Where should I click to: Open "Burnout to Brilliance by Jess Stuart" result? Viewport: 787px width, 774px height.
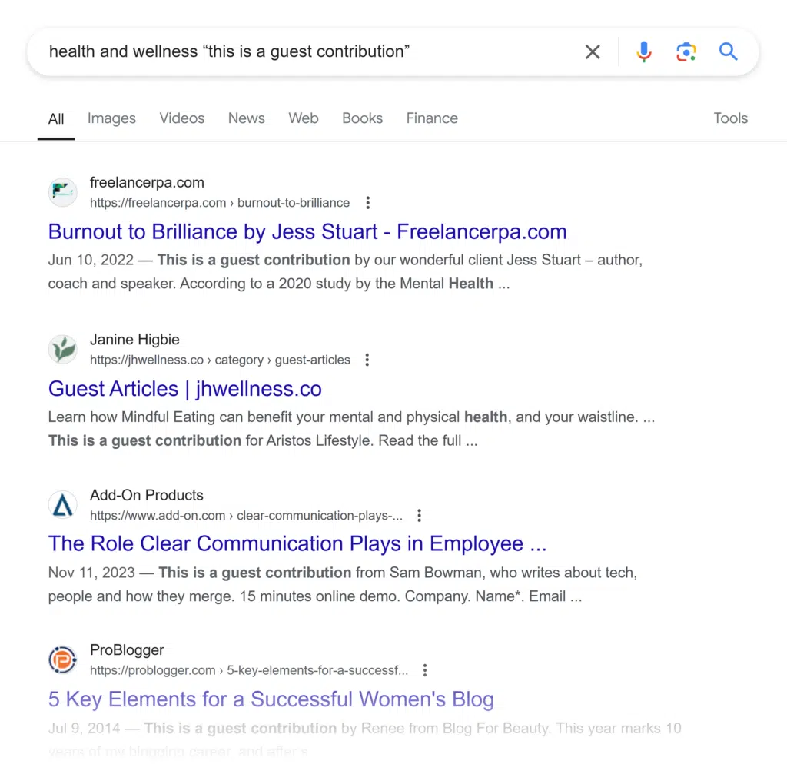[307, 232]
